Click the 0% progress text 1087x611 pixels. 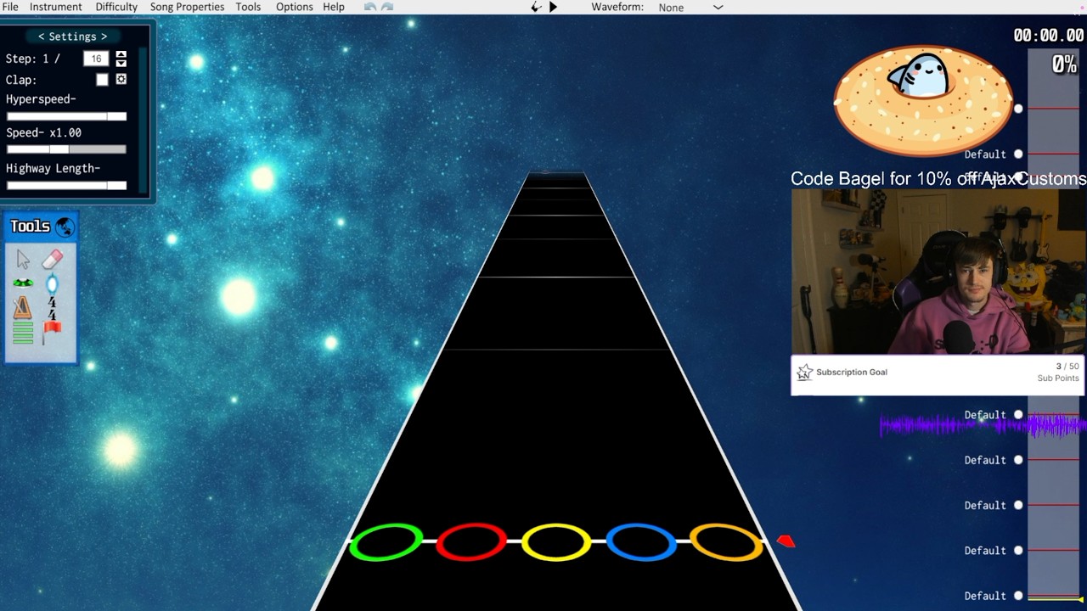click(x=1064, y=64)
